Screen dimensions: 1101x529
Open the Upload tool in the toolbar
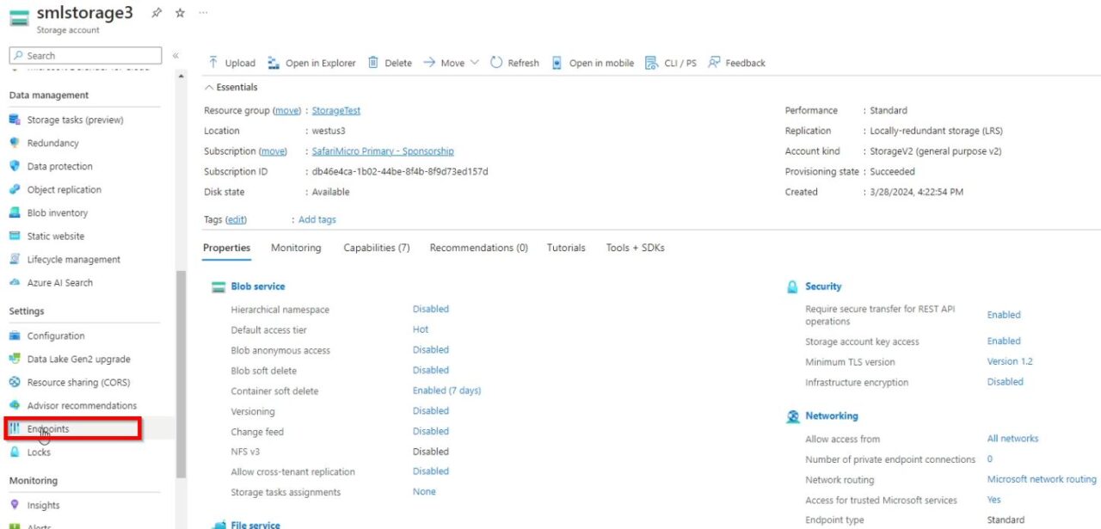230,62
